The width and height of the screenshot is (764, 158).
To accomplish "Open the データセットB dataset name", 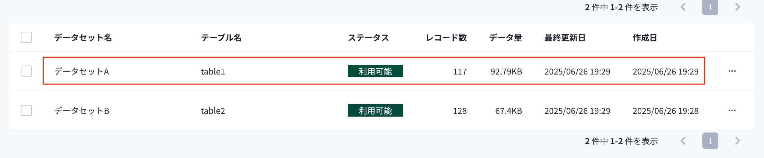I will click(82, 111).
